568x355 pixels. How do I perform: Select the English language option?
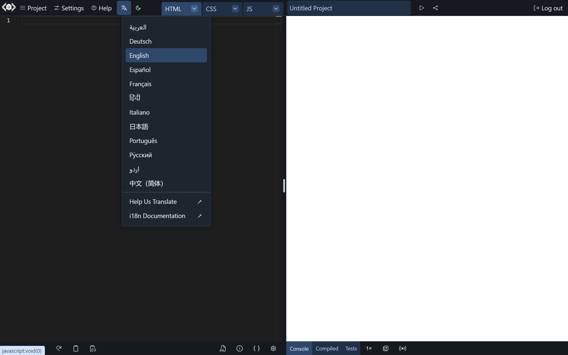coord(166,55)
